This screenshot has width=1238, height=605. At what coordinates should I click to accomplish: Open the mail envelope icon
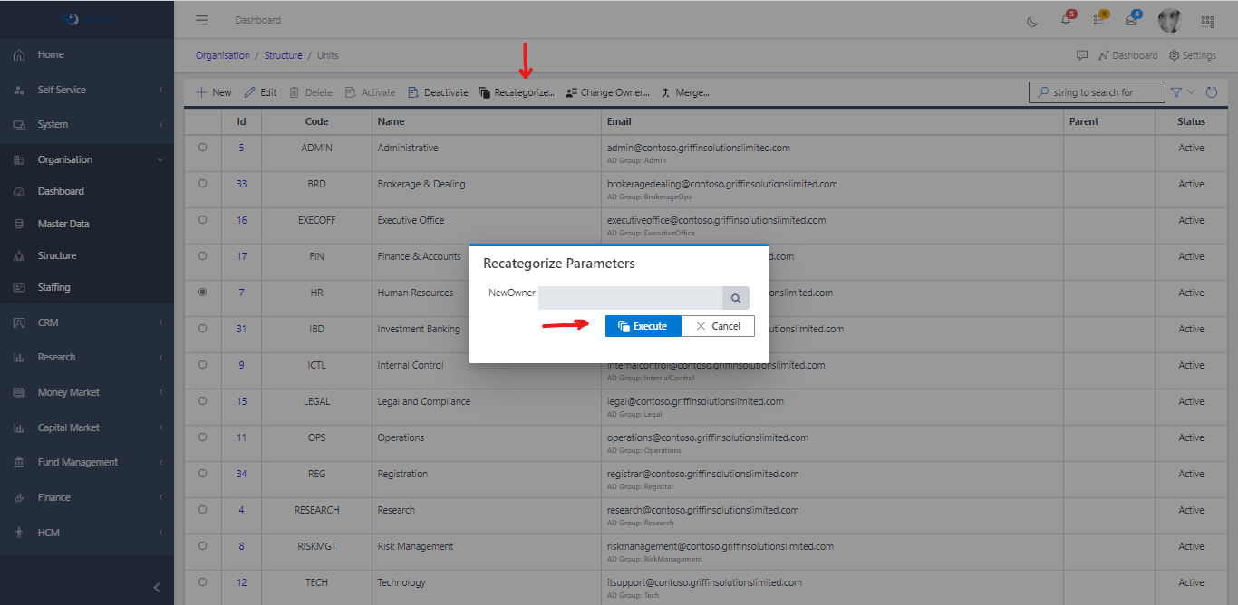coord(1131,21)
